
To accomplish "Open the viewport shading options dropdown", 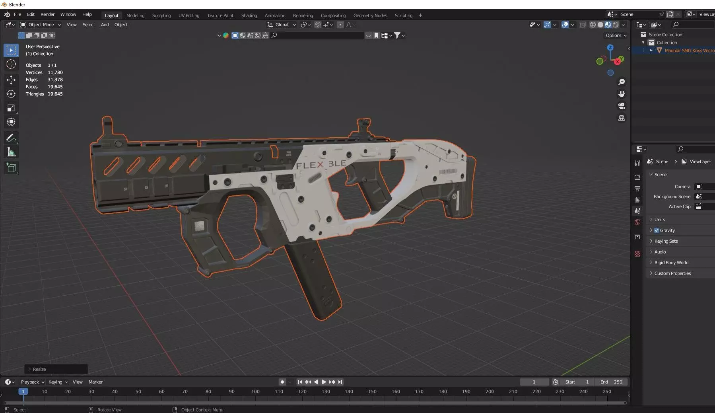I will pos(623,25).
